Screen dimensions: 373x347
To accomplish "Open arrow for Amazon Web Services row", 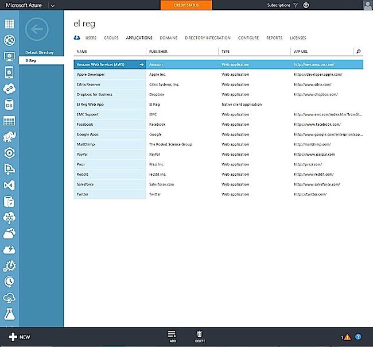I will (x=142, y=64).
